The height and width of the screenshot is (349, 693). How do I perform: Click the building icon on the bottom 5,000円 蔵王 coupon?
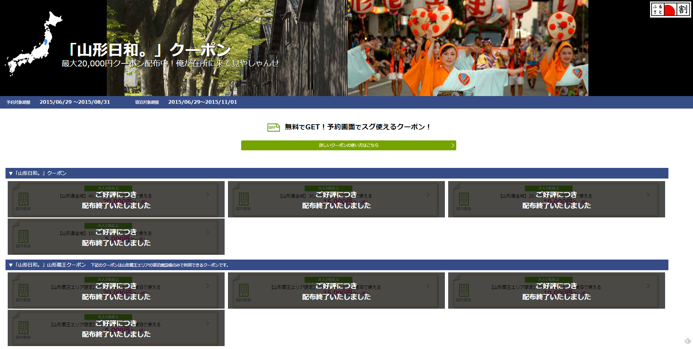[x=23, y=328]
